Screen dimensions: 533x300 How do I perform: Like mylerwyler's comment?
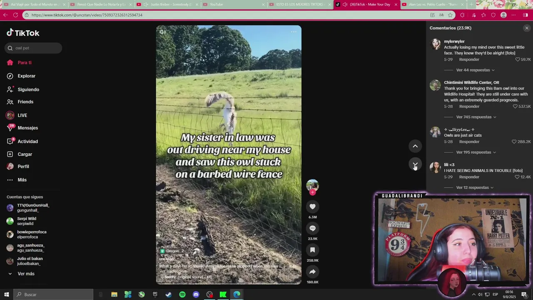(518, 60)
